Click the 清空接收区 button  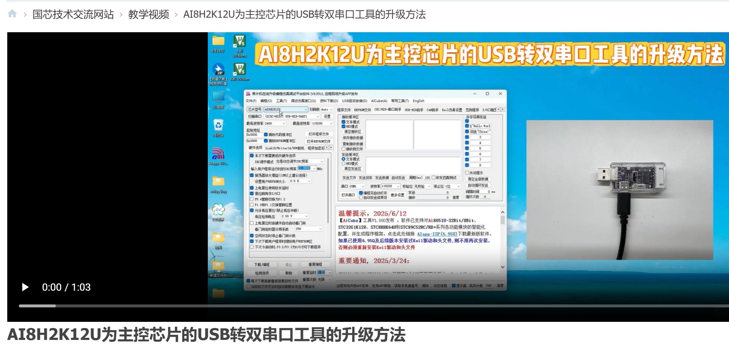(353, 132)
